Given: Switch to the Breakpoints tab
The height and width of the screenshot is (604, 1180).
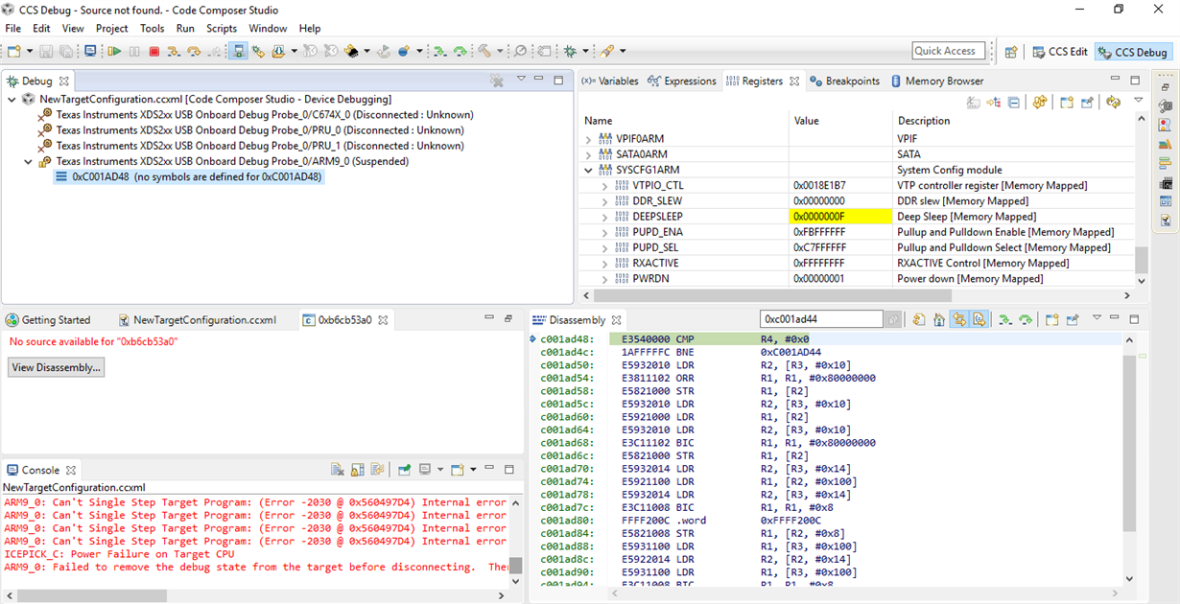Looking at the screenshot, I should point(844,81).
